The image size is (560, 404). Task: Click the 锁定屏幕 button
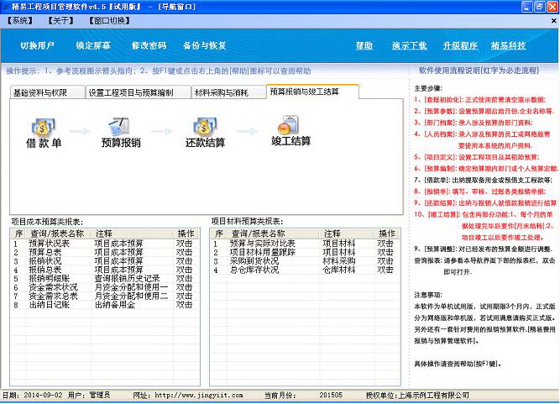click(x=93, y=45)
